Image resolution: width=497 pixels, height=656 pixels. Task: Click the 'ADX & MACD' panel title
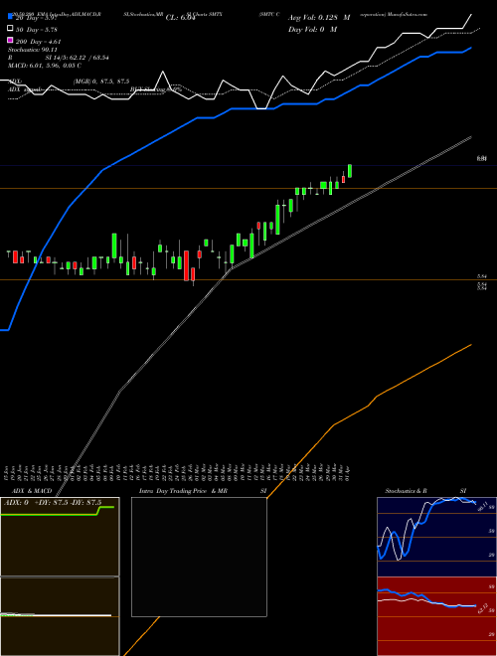32,491
